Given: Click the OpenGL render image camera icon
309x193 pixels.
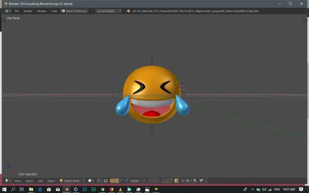Looking at the screenshot, I should click(201, 181).
